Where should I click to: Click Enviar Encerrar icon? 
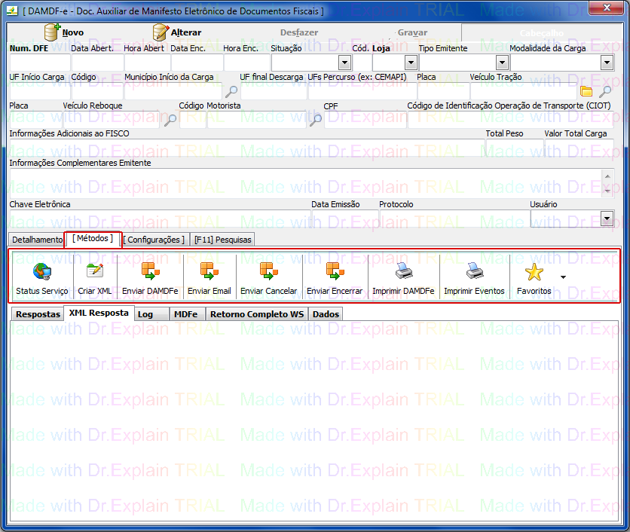[x=335, y=271]
